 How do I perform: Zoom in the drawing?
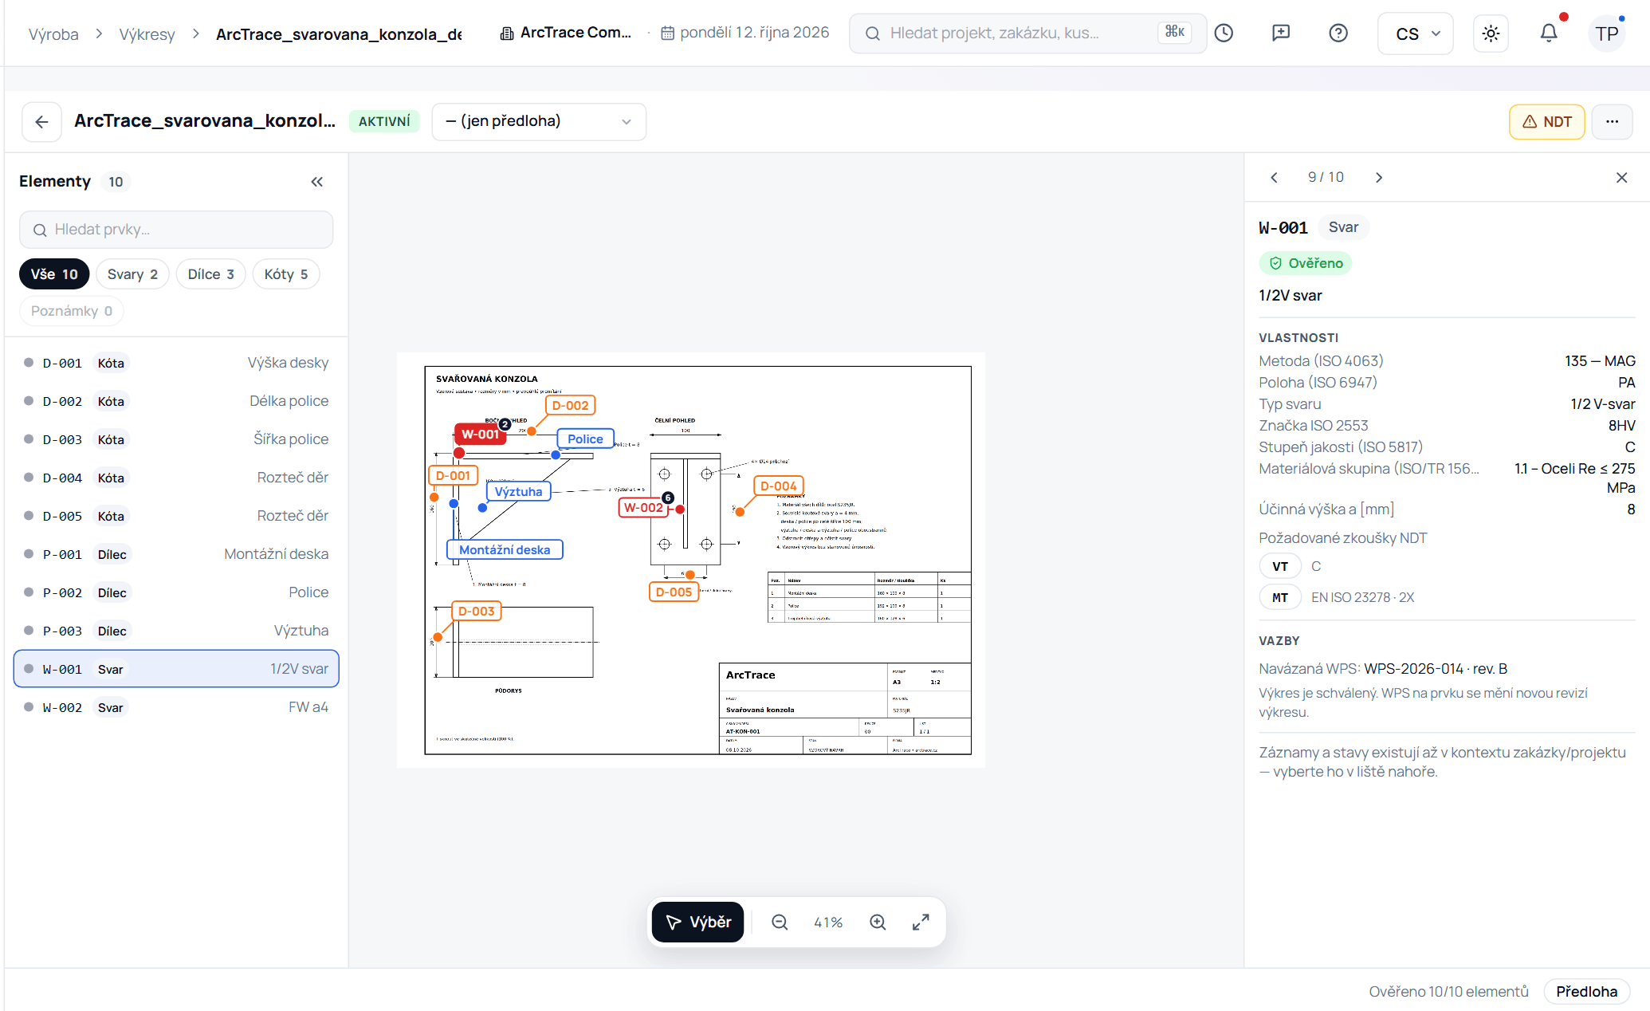pyautogui.click(x=878, y=922)
